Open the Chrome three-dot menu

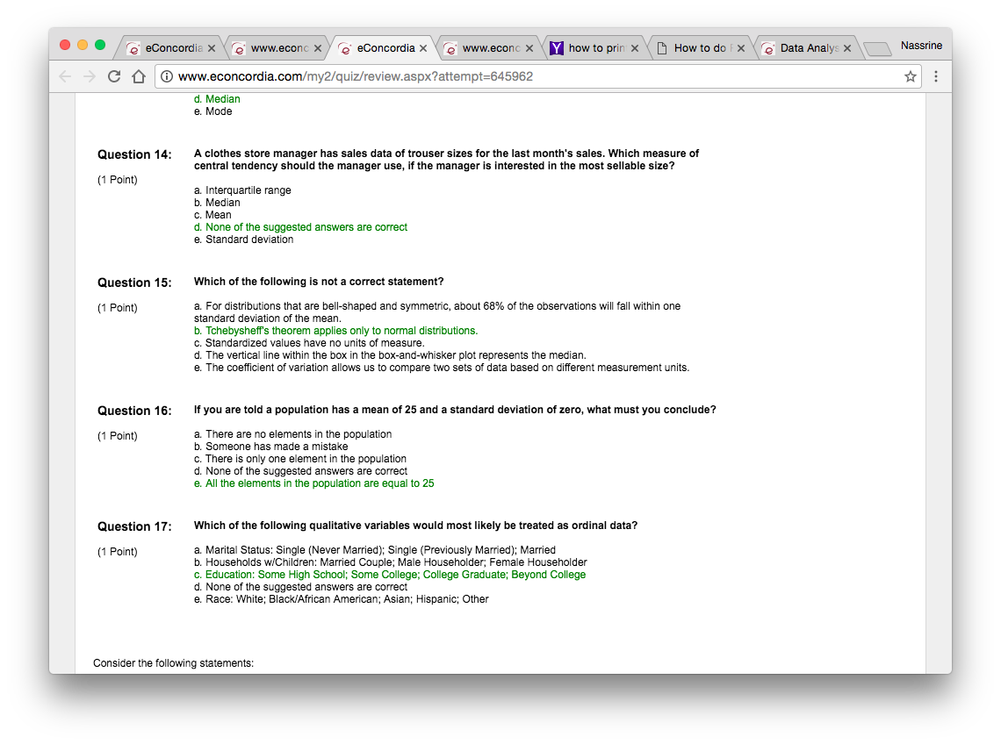pos(936,76)
